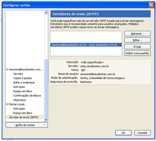Viewport: 156px width, 141px height.
Task: Collapse the Pastas Locais tree node
Action: click(7, 104)
